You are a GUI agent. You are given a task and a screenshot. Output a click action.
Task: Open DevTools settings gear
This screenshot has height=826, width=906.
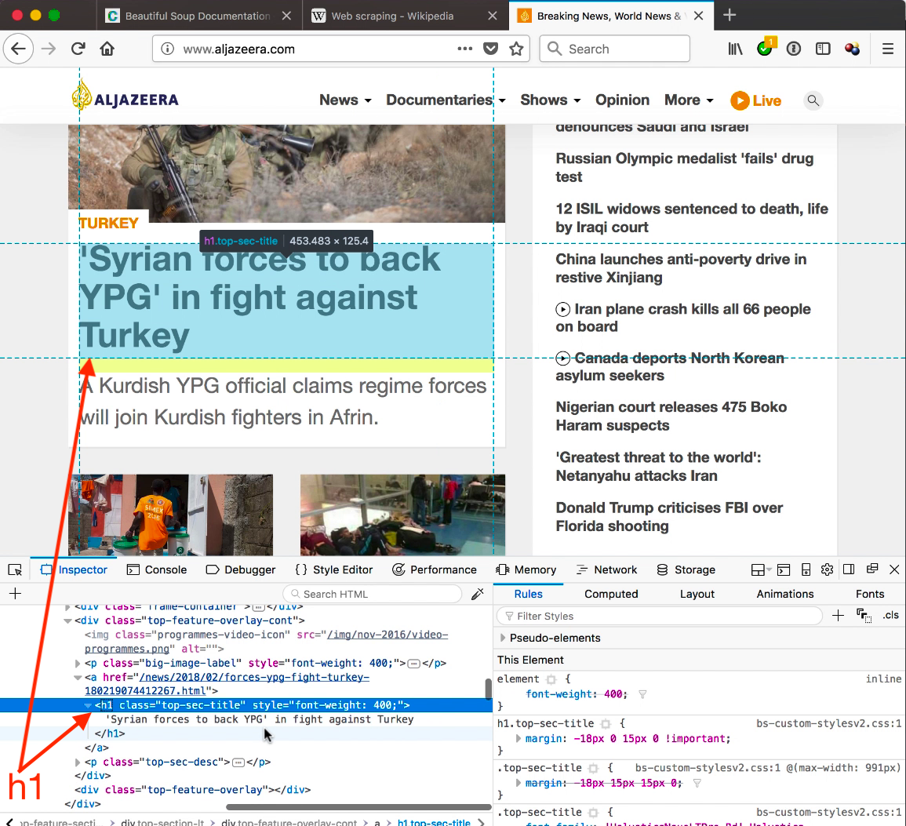tap(827, 569)
